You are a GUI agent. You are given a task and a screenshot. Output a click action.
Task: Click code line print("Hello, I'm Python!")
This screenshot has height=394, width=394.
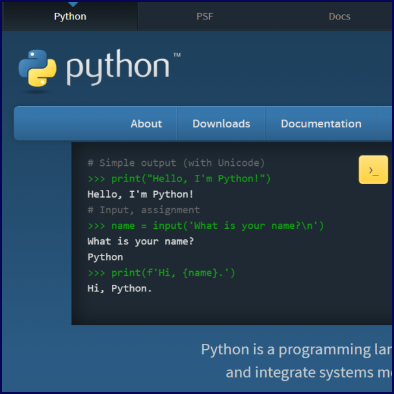click(179, 179)
